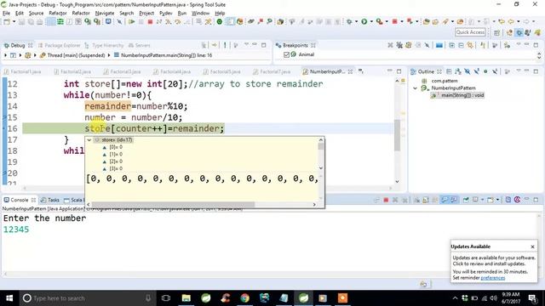Open the Navigate menu

coord(105,14)
